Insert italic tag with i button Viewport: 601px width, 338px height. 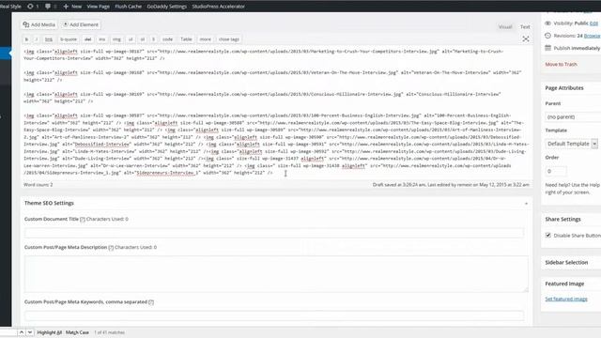click(37, 39)
